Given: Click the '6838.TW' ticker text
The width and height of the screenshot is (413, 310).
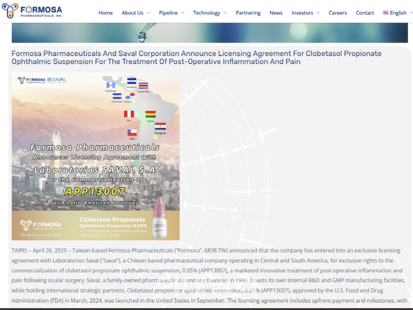Looking at the screenshot, I should click(x=216, y=250).
